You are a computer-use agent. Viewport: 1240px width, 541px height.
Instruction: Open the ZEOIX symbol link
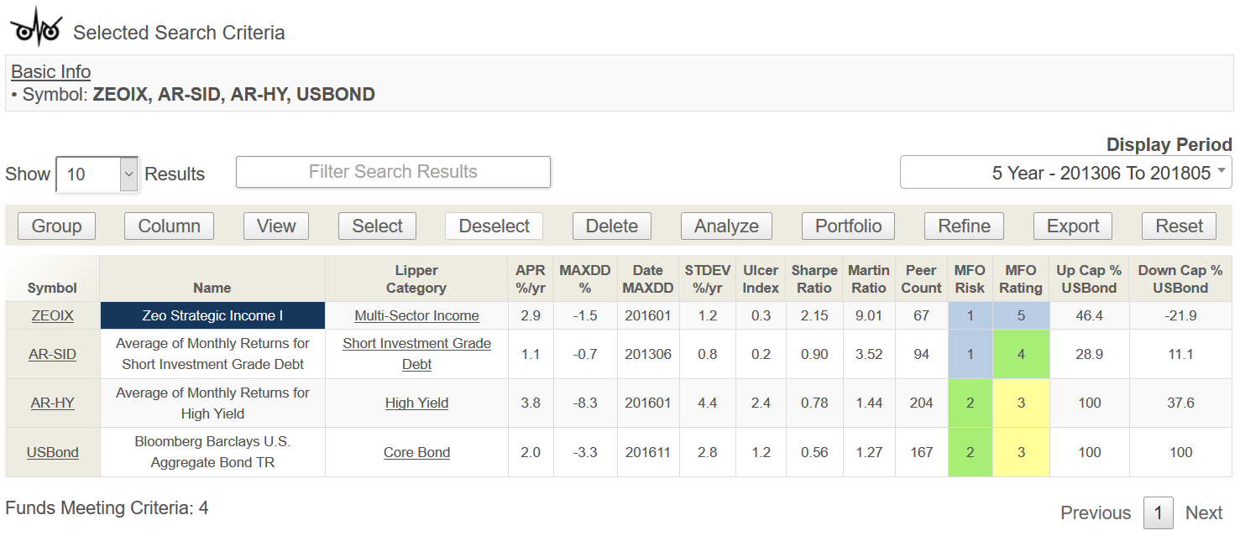click(x=52, y=316)
